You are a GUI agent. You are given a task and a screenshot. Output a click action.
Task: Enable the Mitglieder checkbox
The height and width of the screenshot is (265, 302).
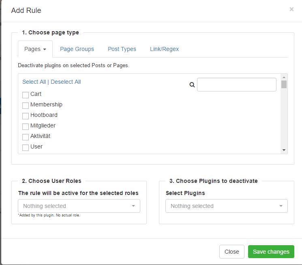[26, 127]
